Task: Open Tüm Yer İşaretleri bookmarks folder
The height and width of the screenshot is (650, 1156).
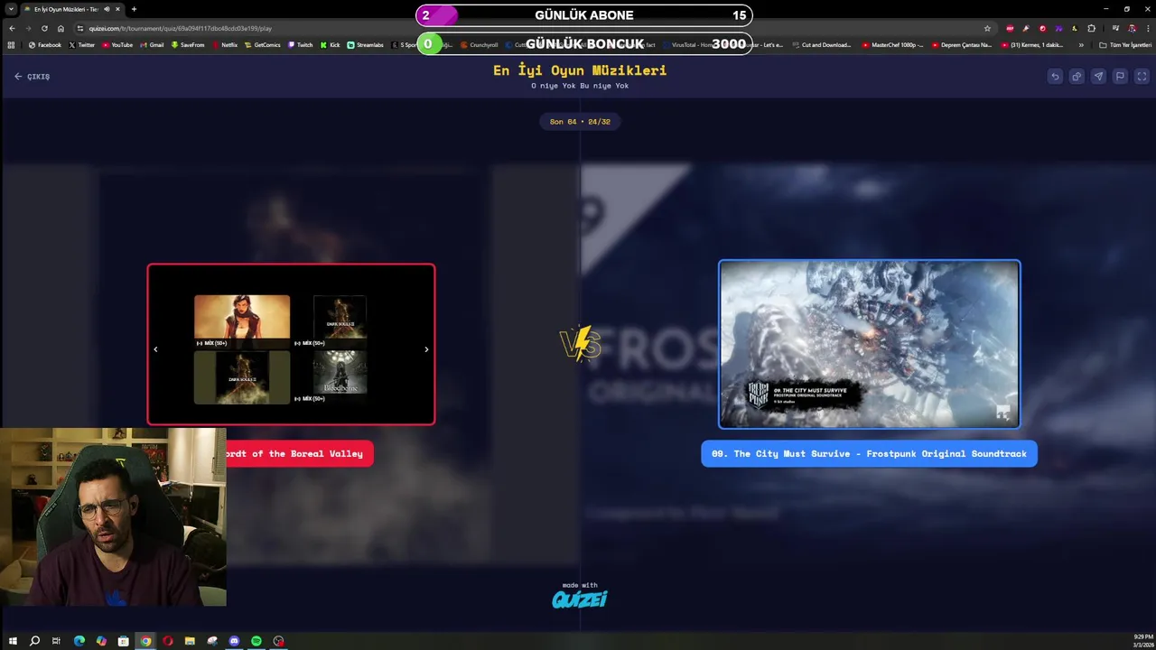Action: [1125, 45]
